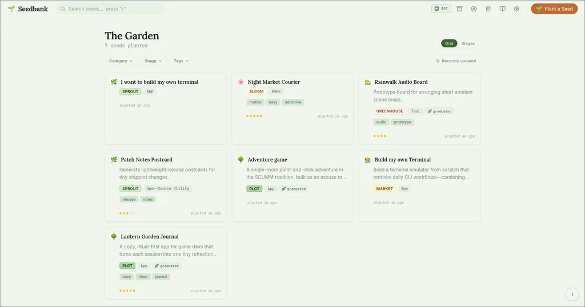Click graduated badge on Rainwalk Audio Board
Viewport: 585px width, 307px height.
(x=439, y=111)
